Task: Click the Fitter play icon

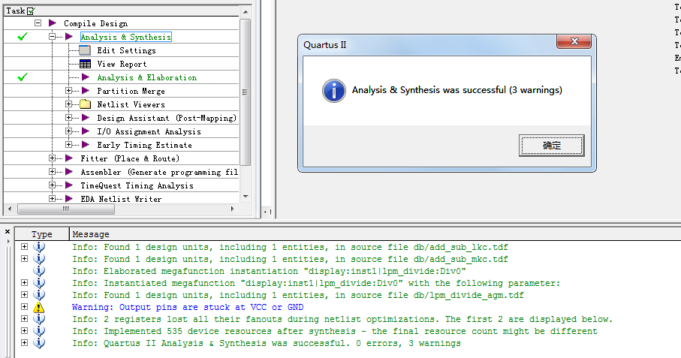Action: (69, 158)
